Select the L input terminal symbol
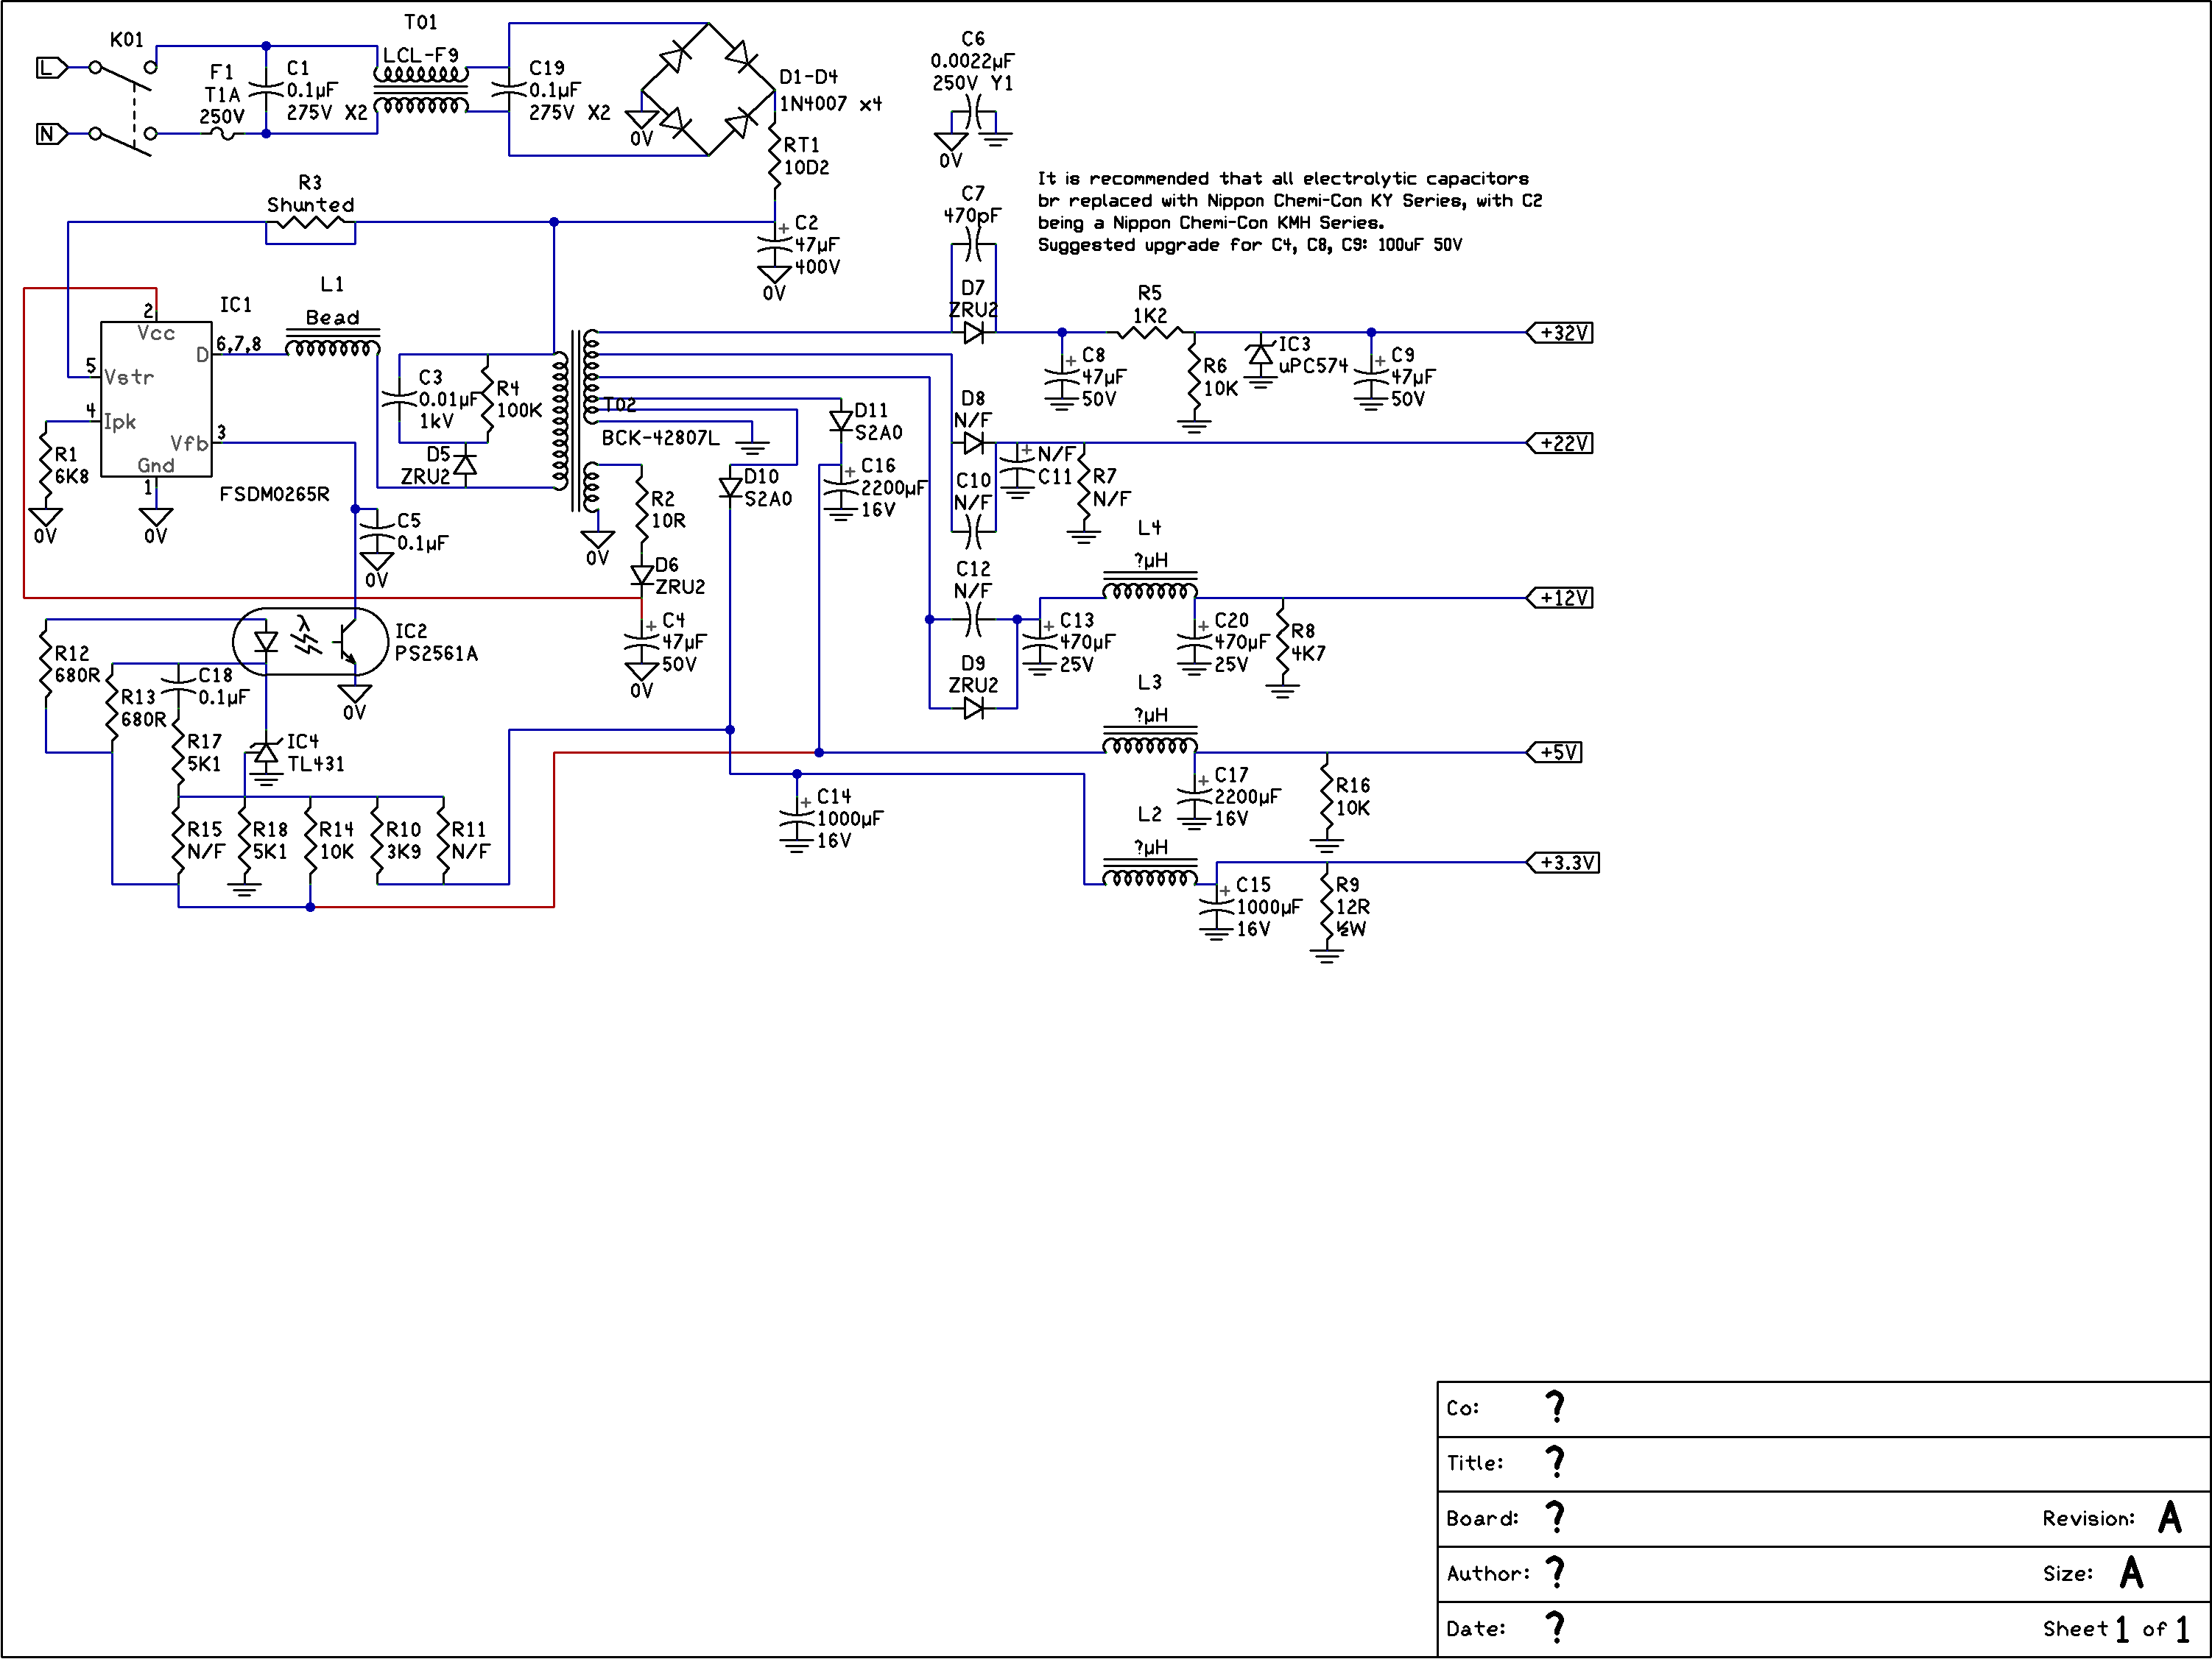Image resolution: width=2212 pixels, height=1659 pixels. (52, 68)
